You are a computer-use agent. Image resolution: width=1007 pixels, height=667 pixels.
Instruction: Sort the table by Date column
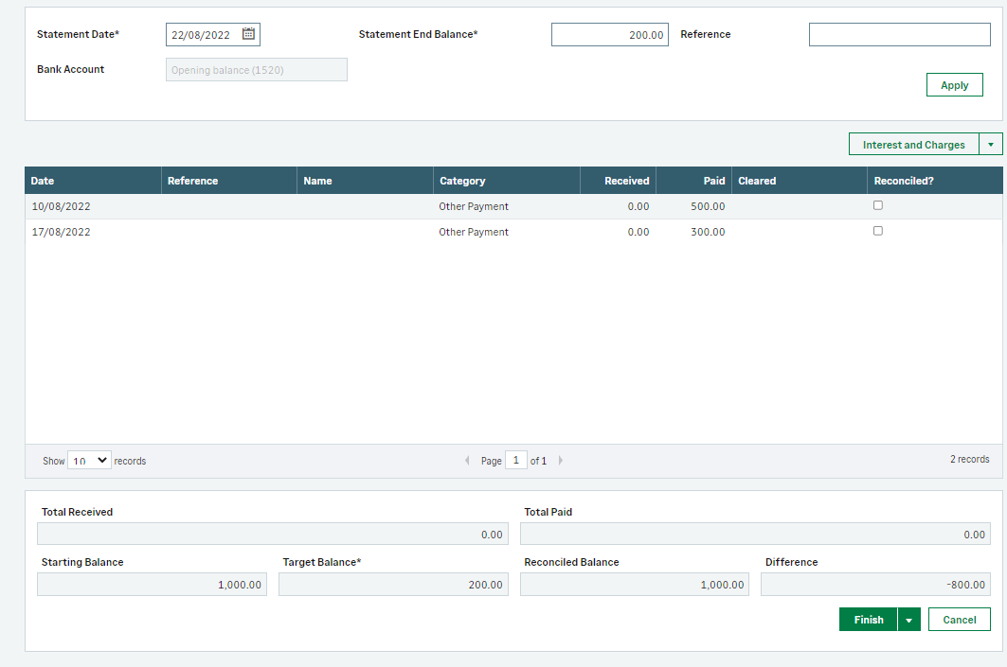pyautogui.click(x=43, y=181)
